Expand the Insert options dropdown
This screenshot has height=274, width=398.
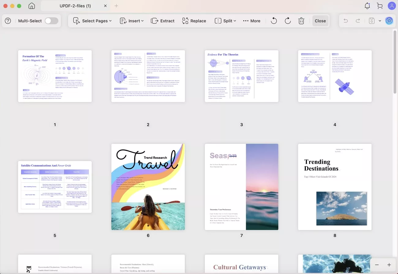[x=132, y=21]
